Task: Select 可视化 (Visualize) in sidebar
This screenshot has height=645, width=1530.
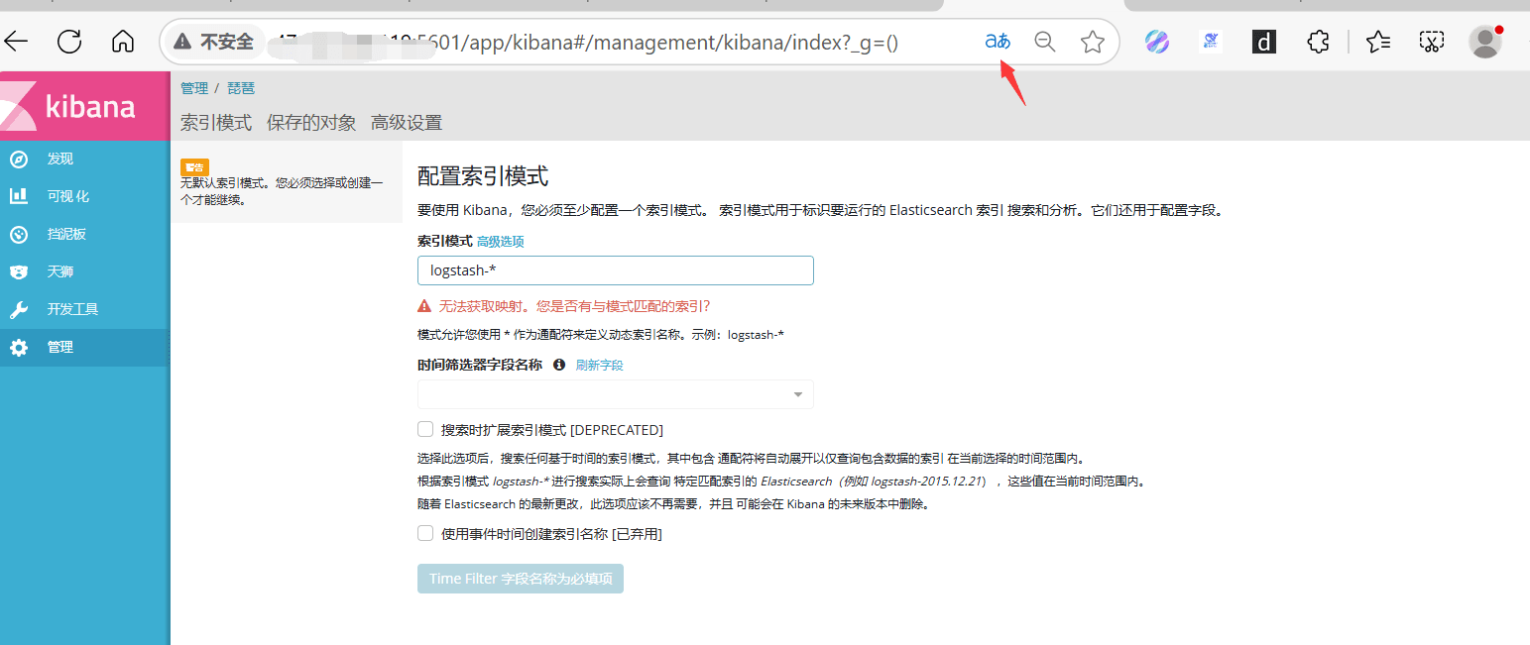Action: coord(68,197)
